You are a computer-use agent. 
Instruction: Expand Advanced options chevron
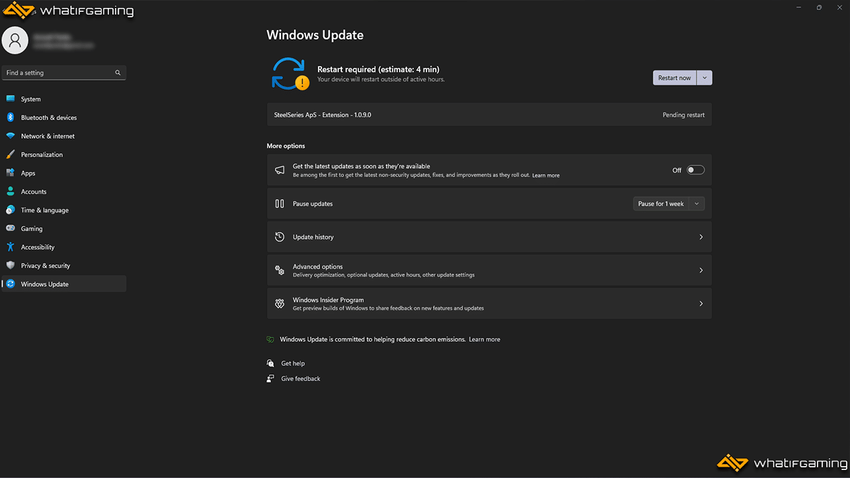[x=701, y=270]
